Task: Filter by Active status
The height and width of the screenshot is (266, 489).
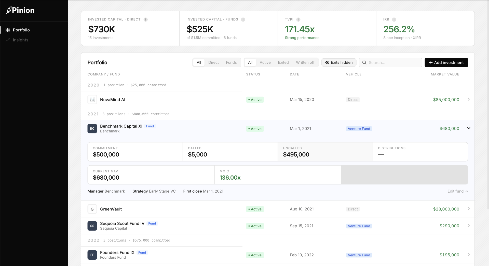Action: click(265, 63)
